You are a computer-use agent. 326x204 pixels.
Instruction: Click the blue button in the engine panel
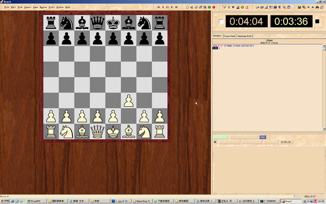point(262,137)
